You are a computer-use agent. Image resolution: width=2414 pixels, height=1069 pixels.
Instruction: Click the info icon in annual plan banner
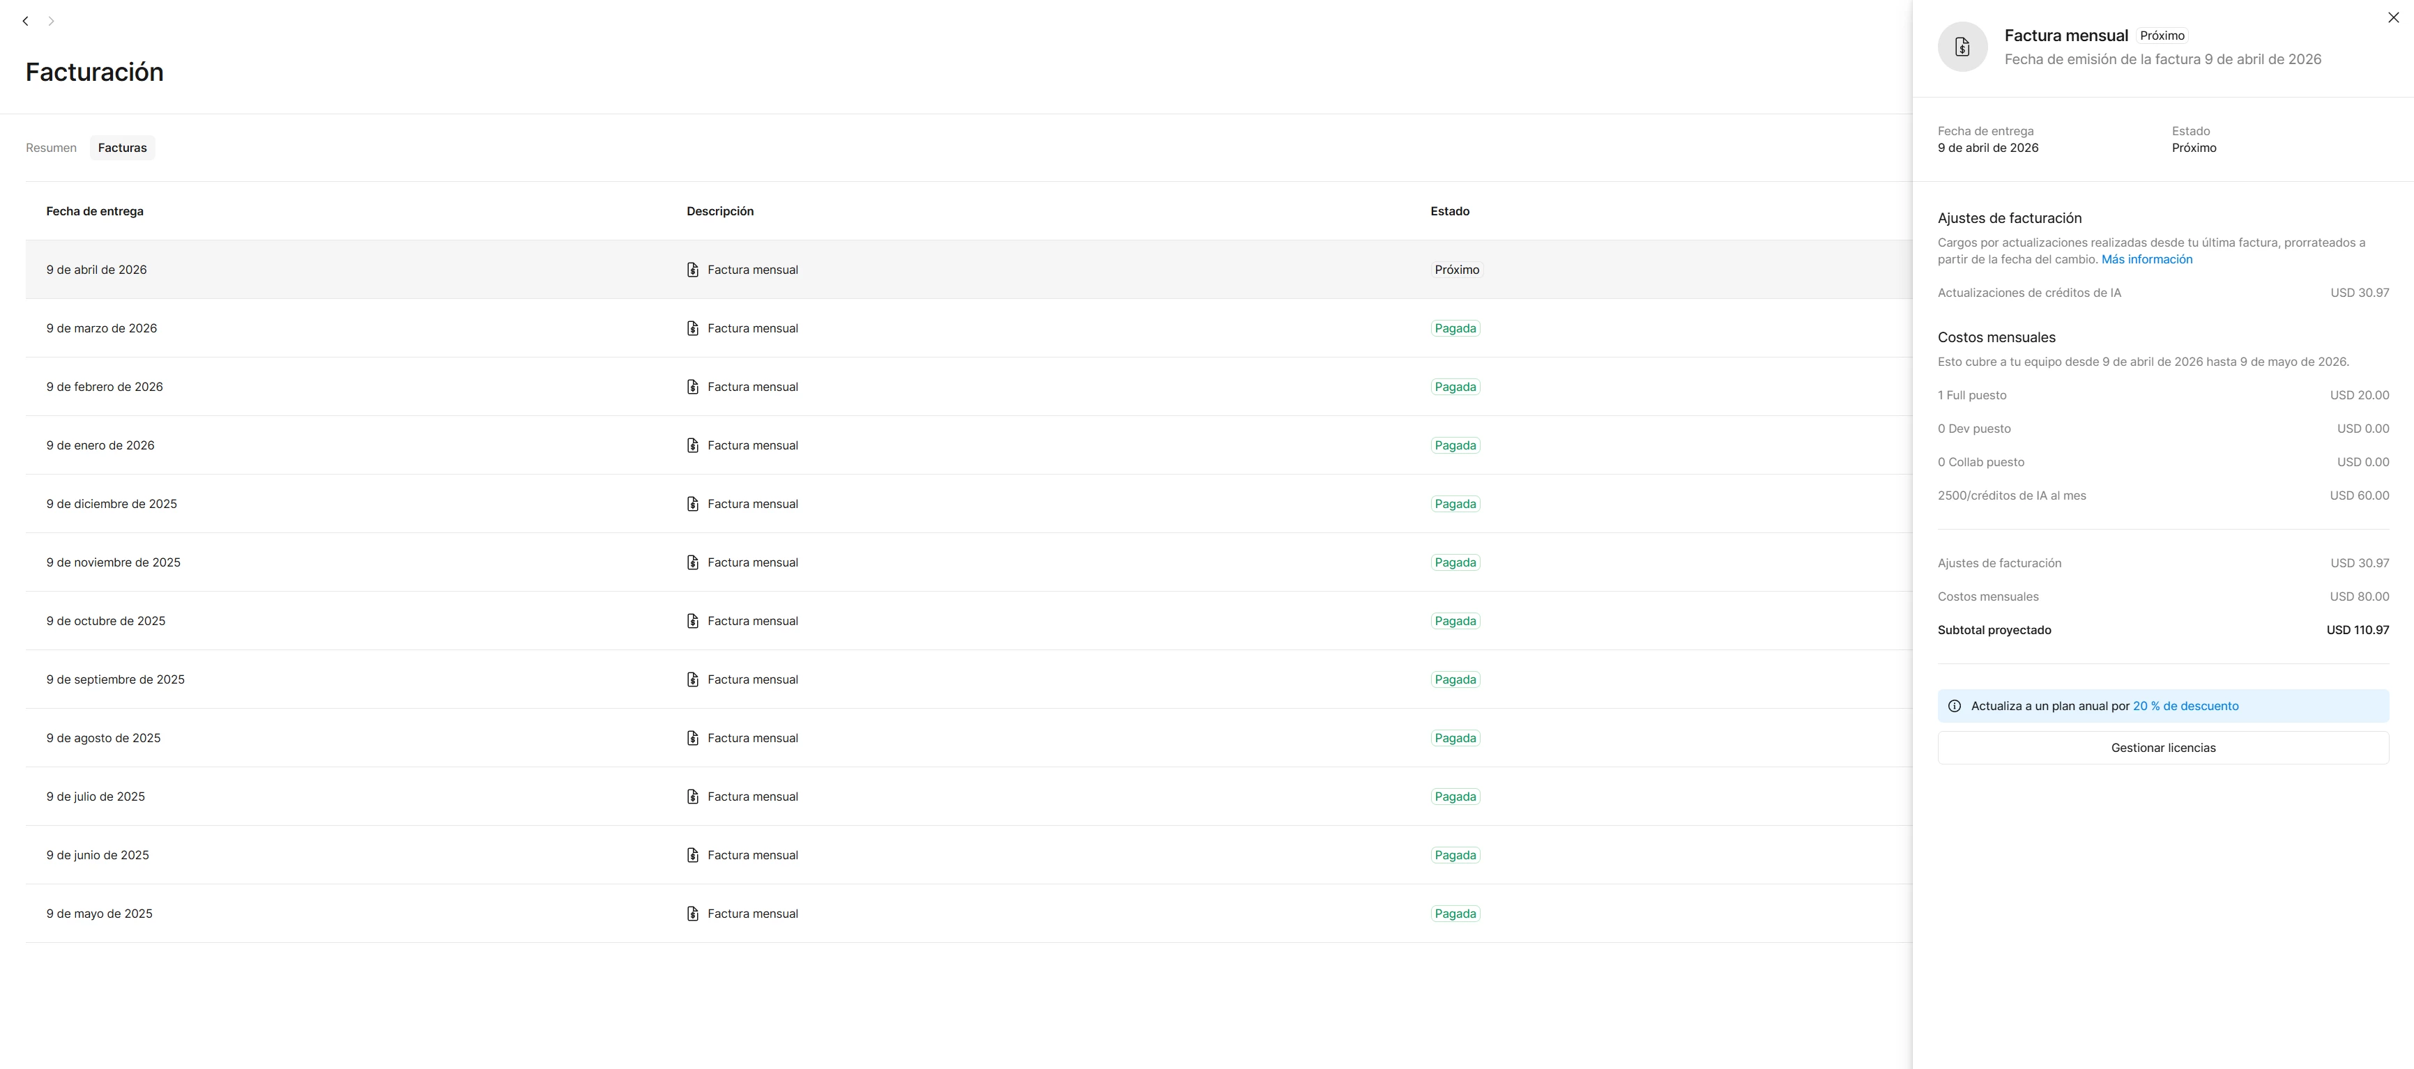1954,707
